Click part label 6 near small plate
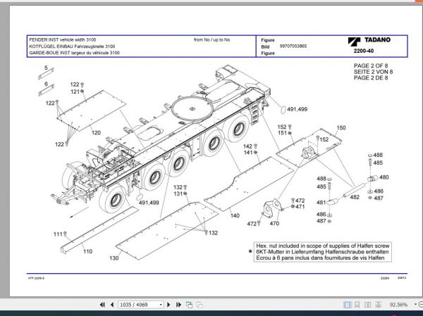 pyautogui.click(x=46, y=84)
